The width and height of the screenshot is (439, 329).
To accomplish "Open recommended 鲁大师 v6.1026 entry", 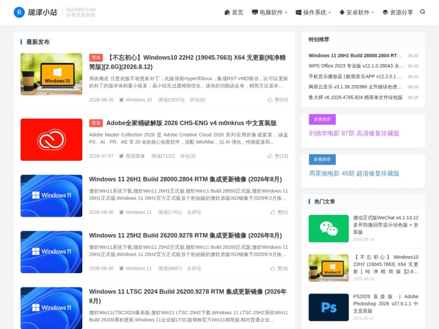I will [355, 98].
